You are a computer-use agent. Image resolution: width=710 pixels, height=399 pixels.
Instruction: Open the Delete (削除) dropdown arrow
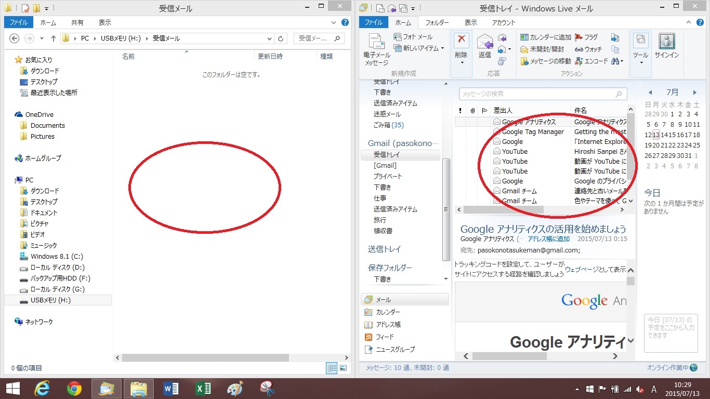pos(461,63)
